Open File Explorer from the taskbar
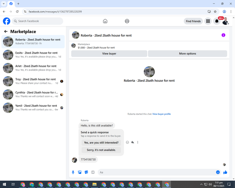This screenshot has width=235, height=188. 94,184
